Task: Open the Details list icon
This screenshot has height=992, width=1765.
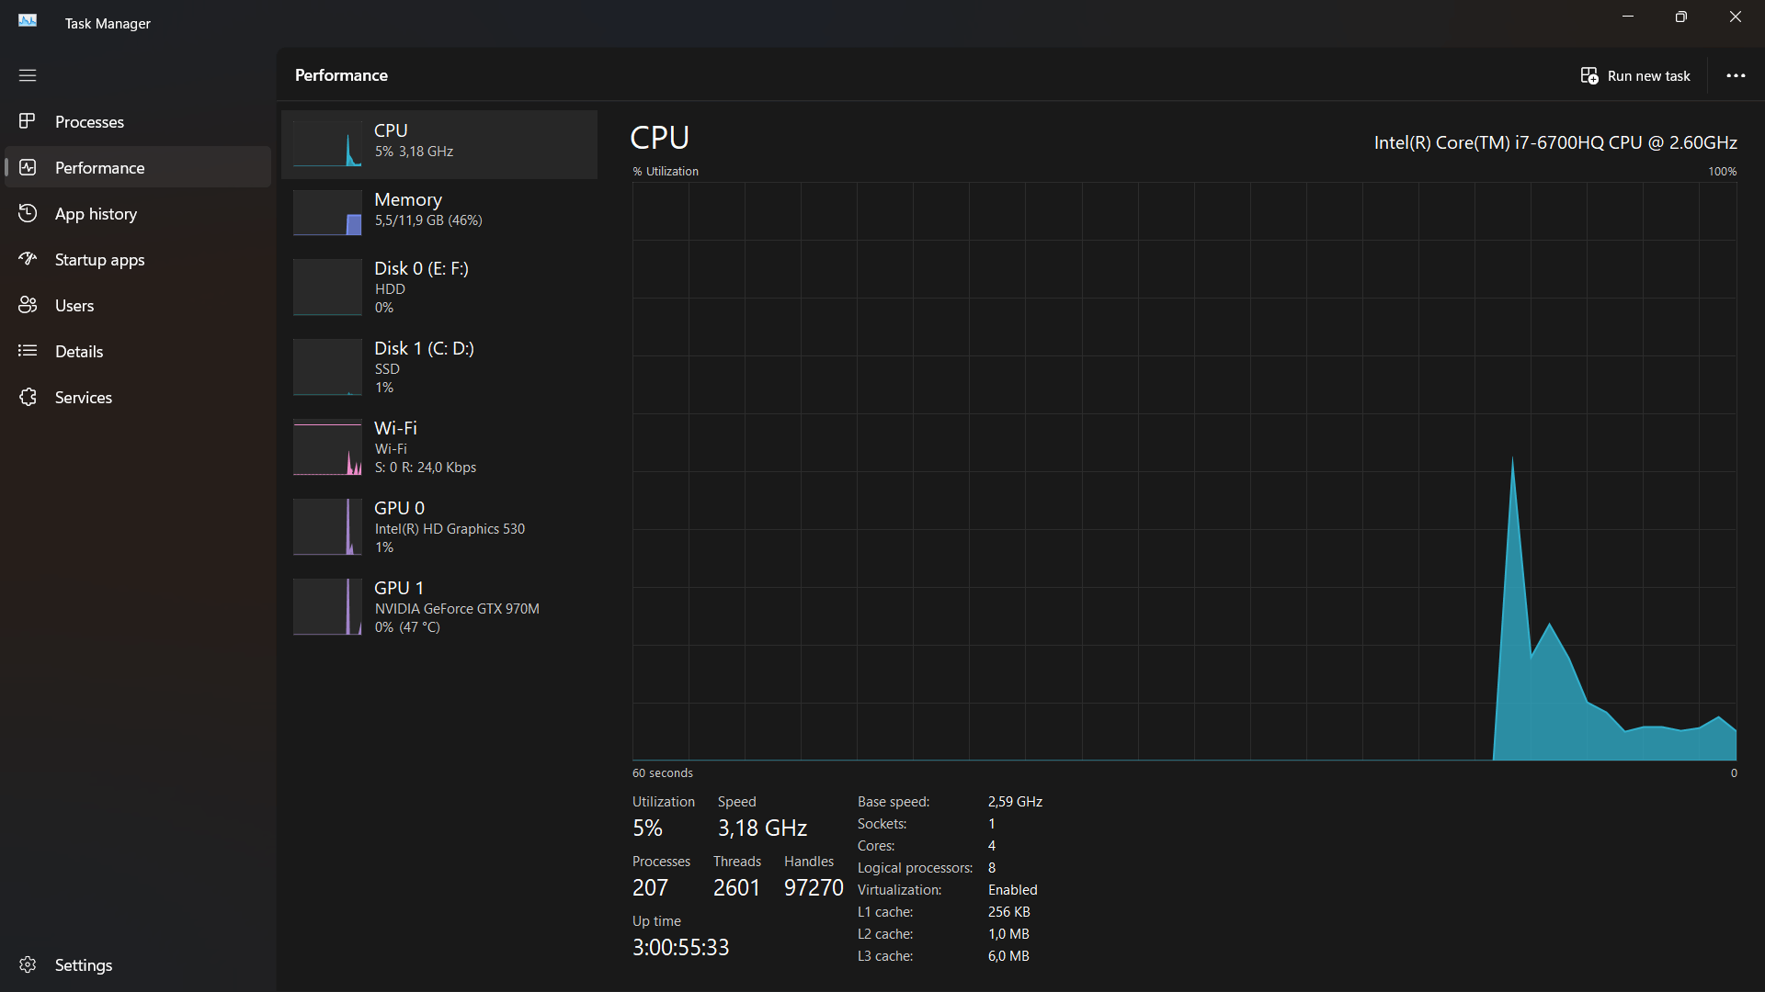Action: [28, 351]
